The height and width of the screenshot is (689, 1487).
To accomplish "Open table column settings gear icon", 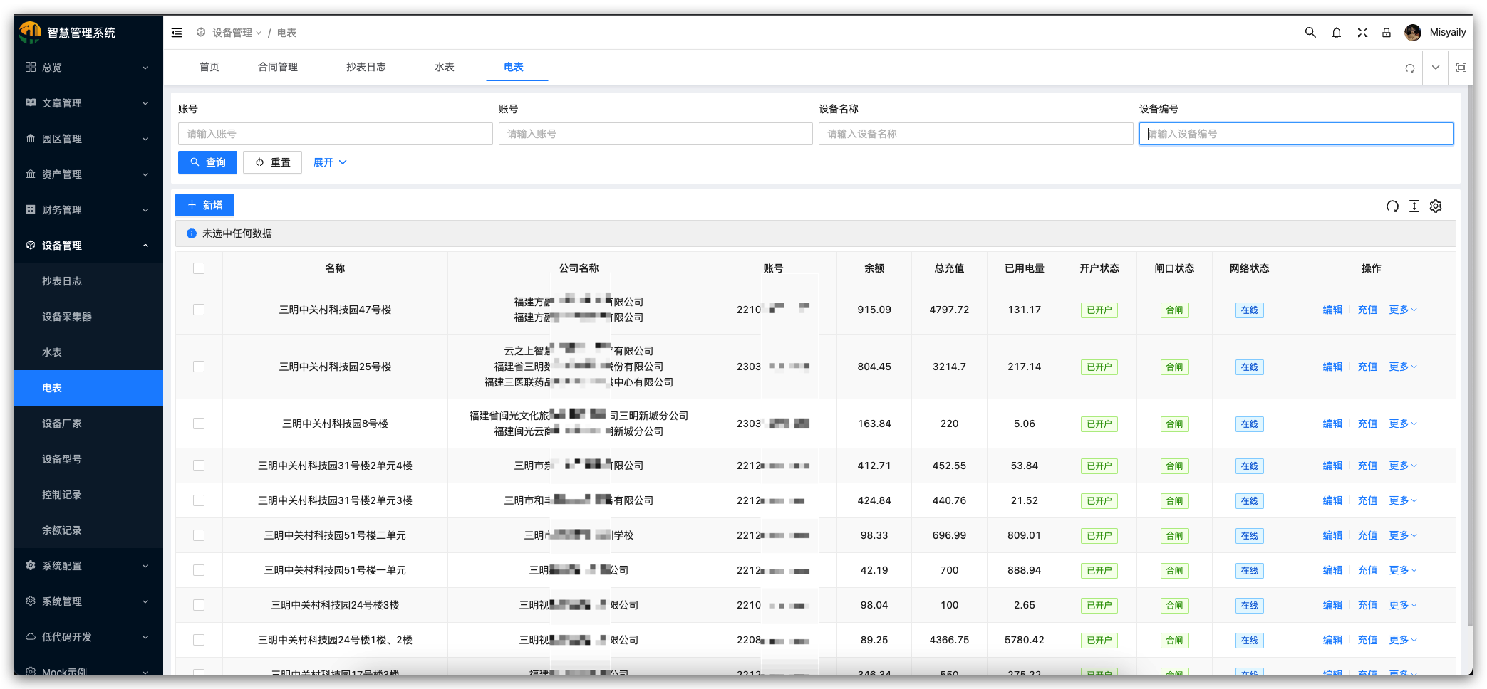I will (1436, 206).
